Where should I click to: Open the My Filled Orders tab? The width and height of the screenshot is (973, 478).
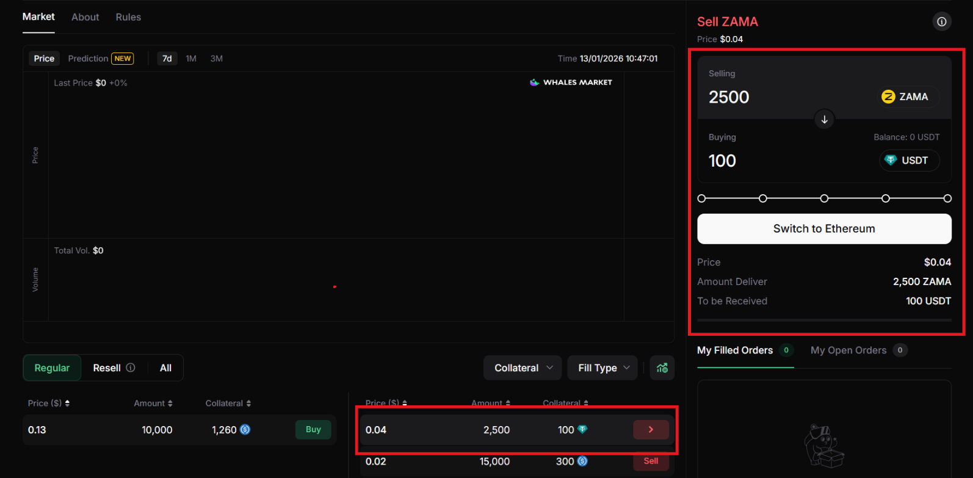tap(745, 350)
